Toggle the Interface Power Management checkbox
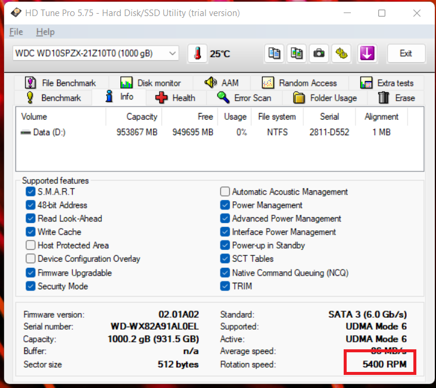This screenshot has width=436, height=388. click(x=225, y=231)
